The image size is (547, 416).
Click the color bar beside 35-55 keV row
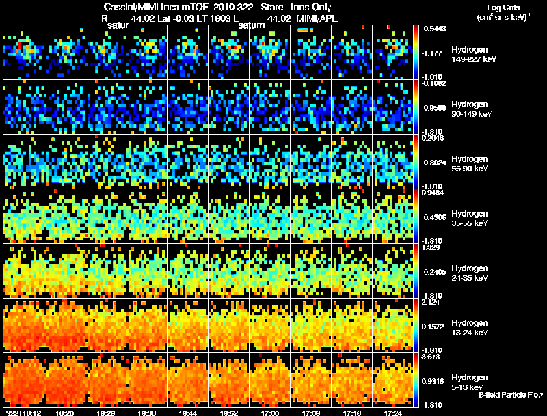[x=416, y=216]
